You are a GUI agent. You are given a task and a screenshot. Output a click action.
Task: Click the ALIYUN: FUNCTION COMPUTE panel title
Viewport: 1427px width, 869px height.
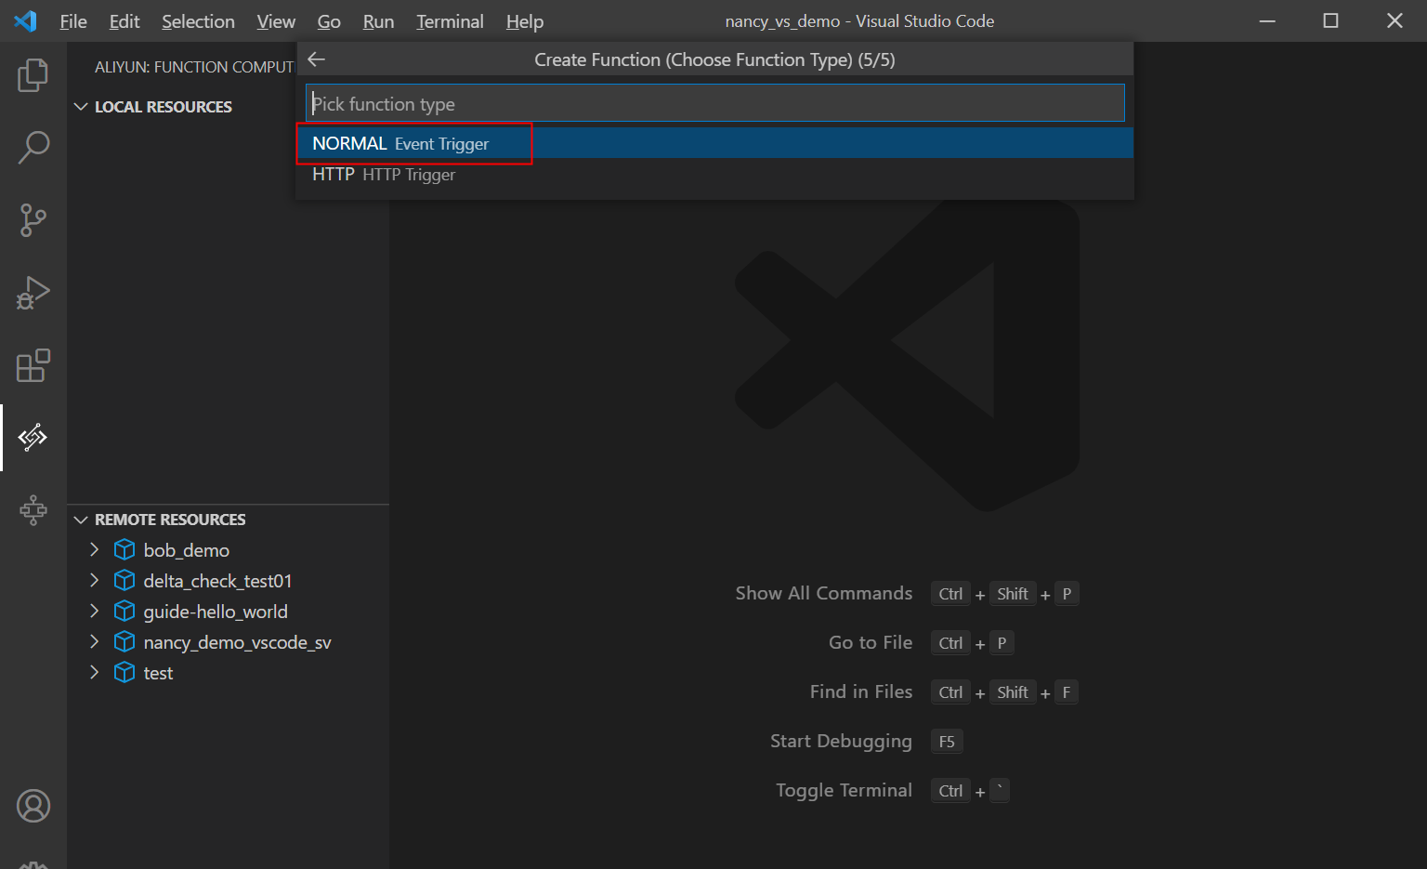click(194, 67)
